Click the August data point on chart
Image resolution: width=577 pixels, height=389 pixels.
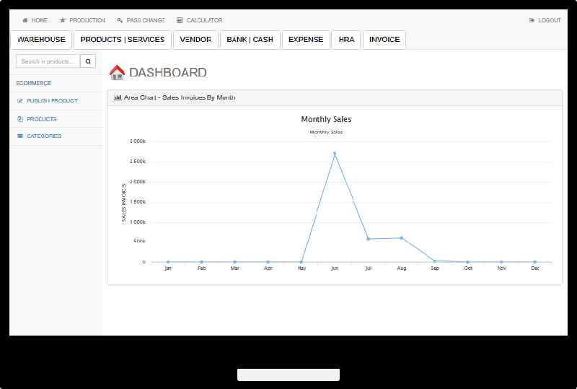401,237
